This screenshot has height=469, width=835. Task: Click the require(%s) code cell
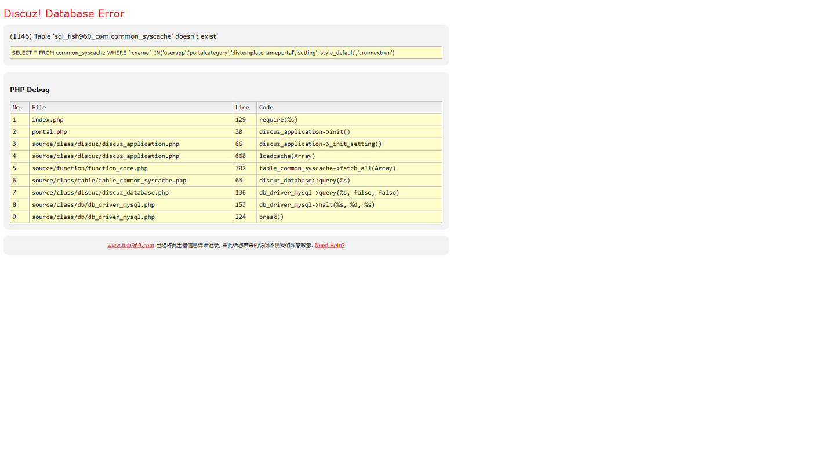coord(350,120)
